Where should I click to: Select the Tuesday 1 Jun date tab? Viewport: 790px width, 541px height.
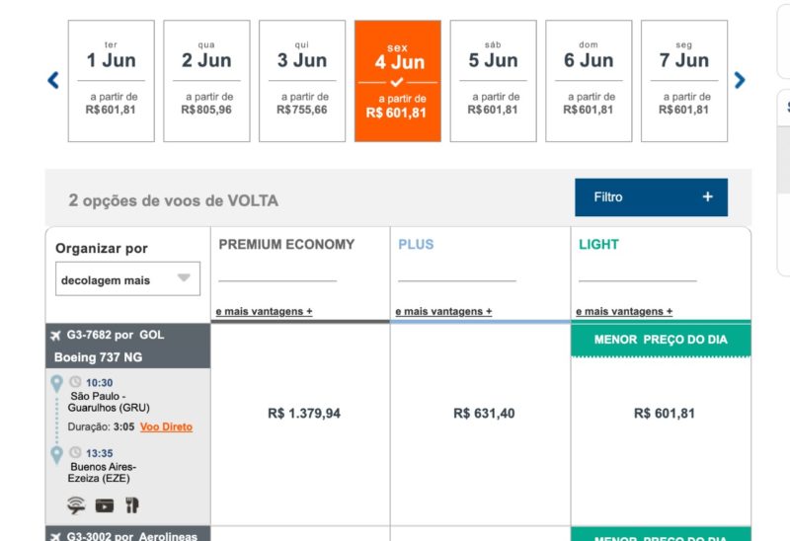tap(111, 81)
